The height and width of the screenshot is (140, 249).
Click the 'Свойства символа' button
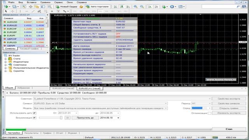pyautogui.click(x=229, y=103)
